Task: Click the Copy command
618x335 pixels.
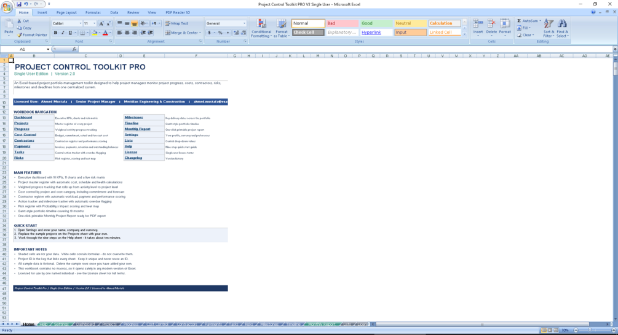Action: click(x=24, y=28)
